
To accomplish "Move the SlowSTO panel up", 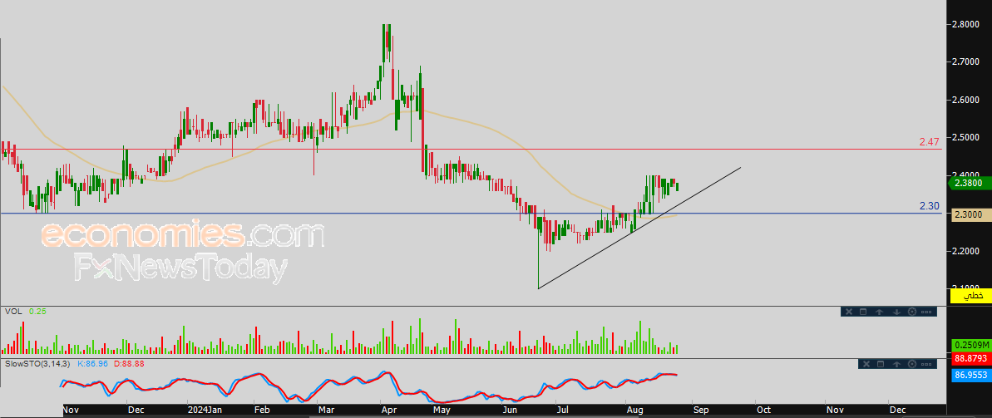I will 896,364.
